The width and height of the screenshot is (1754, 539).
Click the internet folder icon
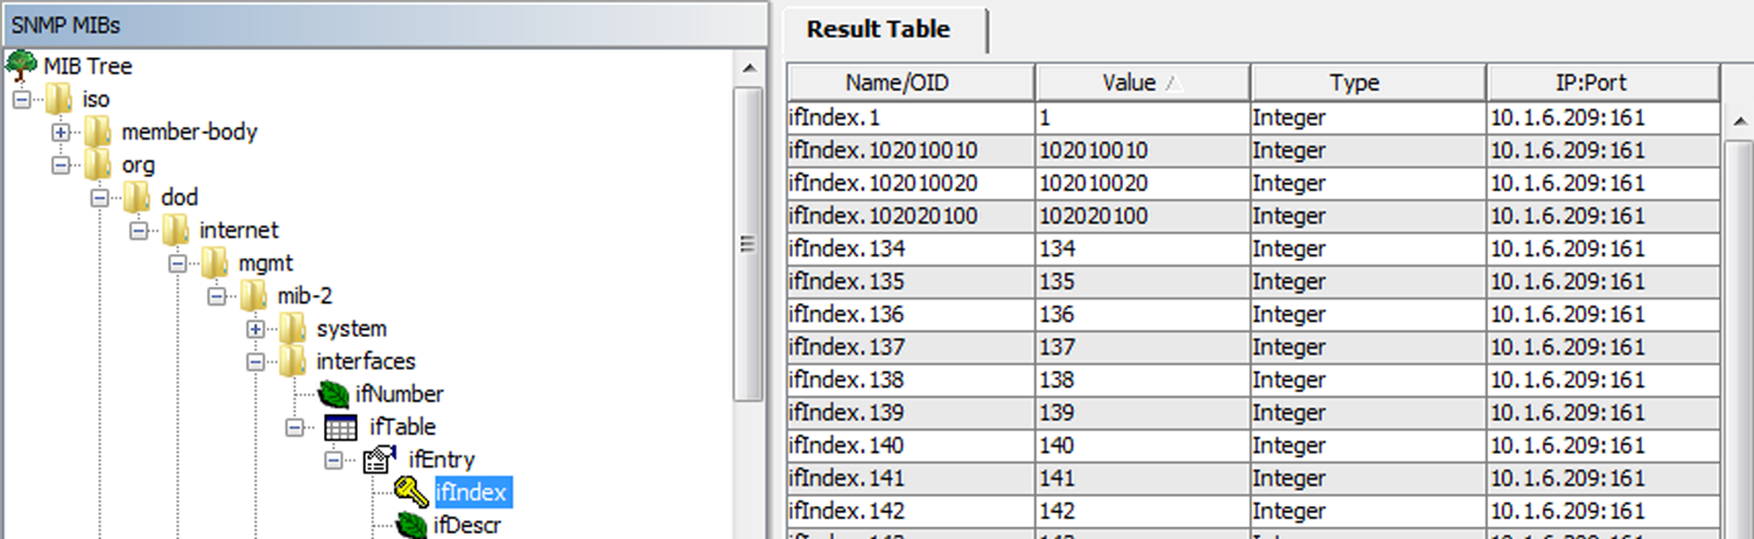(x=175, y=230)
